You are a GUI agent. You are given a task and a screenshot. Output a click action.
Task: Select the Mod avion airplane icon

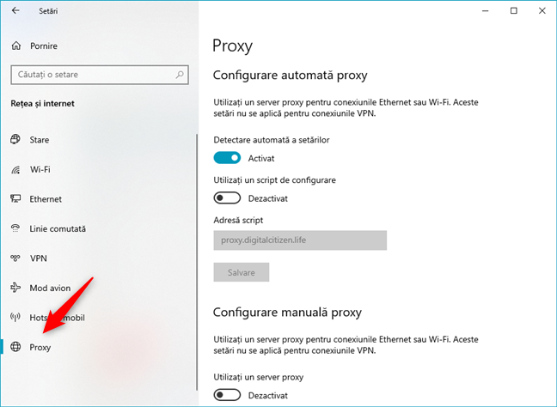(15, 288)
